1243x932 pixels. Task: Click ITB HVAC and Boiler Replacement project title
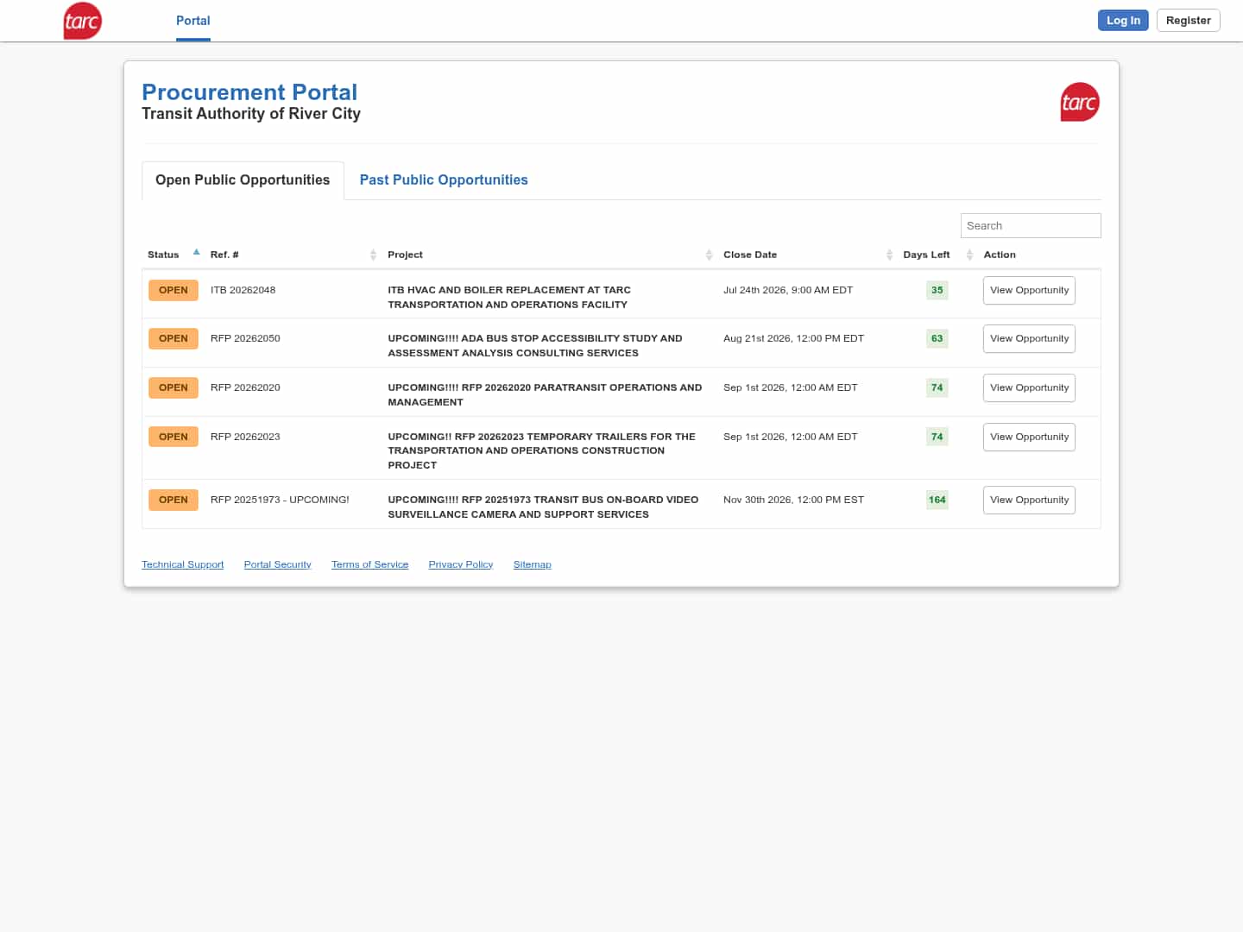[509, 298]
